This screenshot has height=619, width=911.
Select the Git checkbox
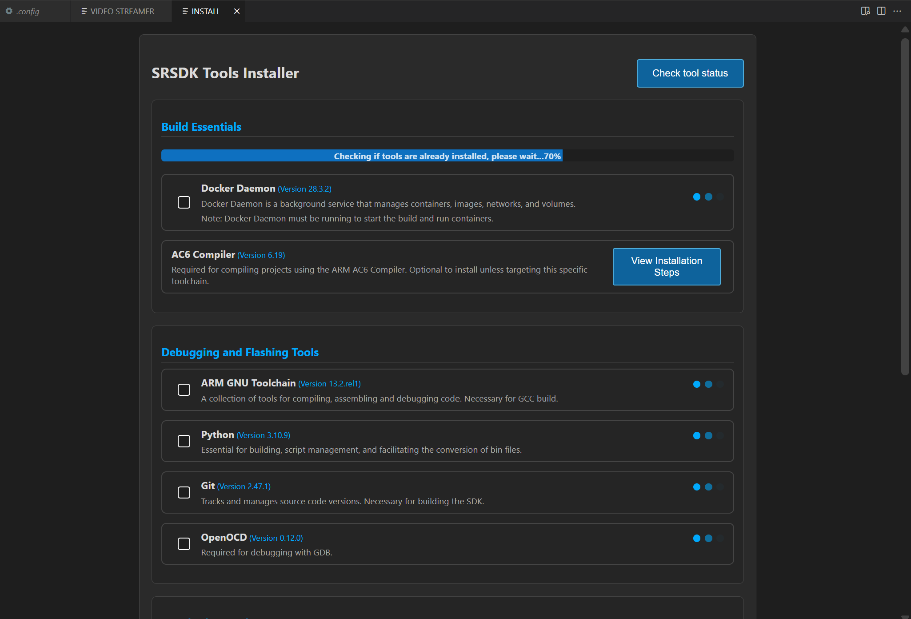[x=184, y=493]
